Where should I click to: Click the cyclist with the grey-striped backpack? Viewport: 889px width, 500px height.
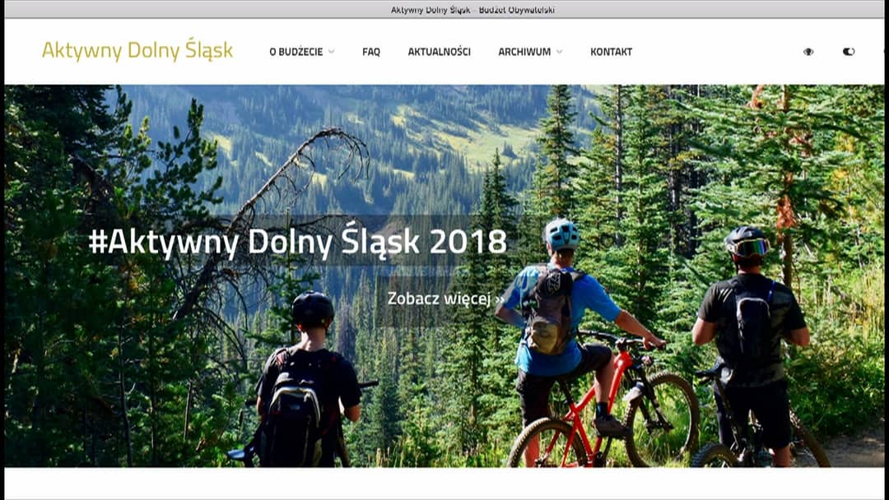(x=309, y=385)
